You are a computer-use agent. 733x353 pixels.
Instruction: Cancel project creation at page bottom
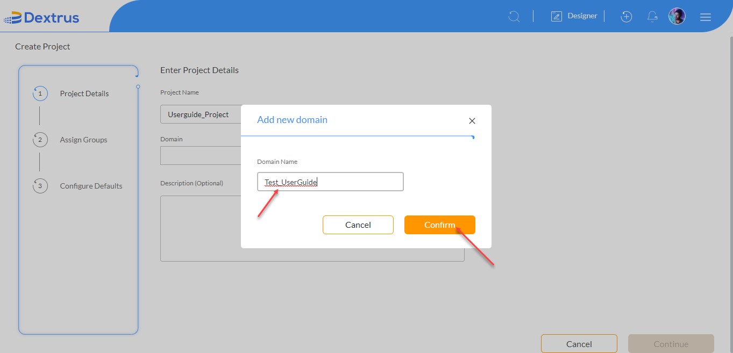(579, 344)
